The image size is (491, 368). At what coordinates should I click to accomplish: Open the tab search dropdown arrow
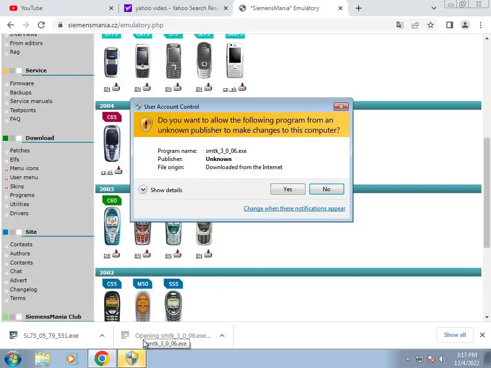click(433, 8)
